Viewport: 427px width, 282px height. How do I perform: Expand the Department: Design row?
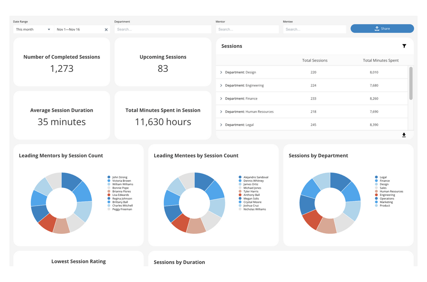221,72
